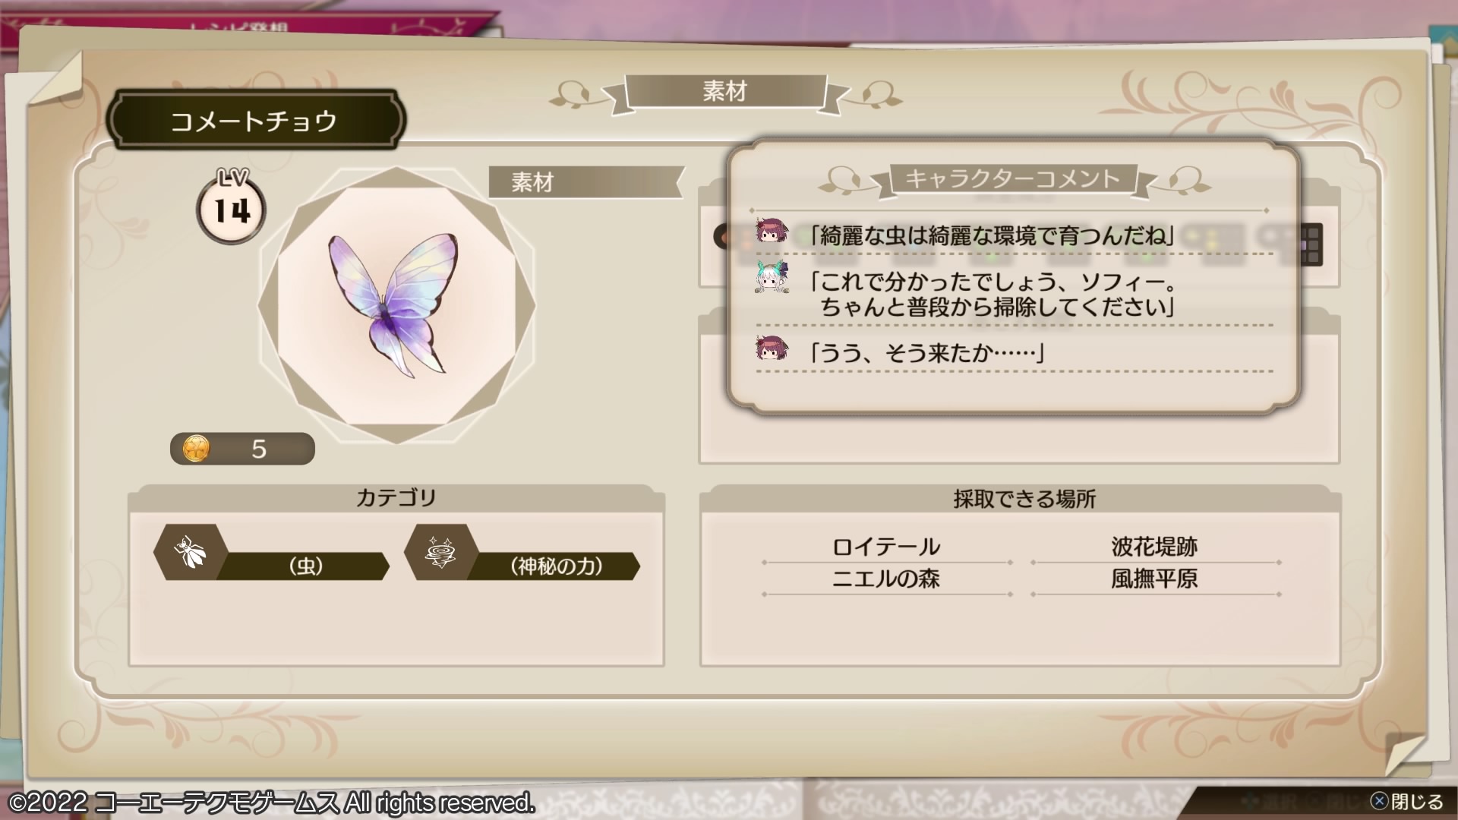This screenshot has height=820, width=1458.
Task: Click the LV 14 level badge
Action: tap(231, 207)
